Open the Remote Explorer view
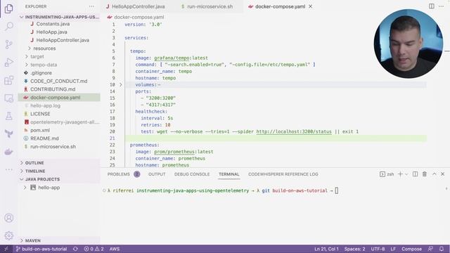 click(x=9, y=98)
